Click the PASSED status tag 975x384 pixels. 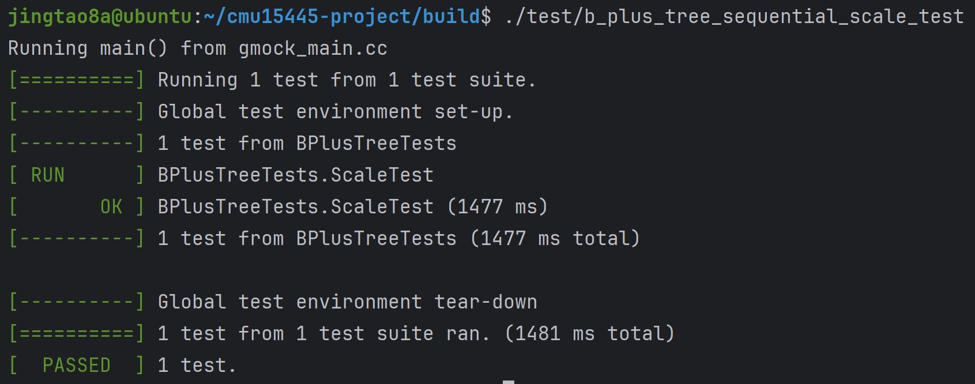pyautogui.click(x=77, y=366)
